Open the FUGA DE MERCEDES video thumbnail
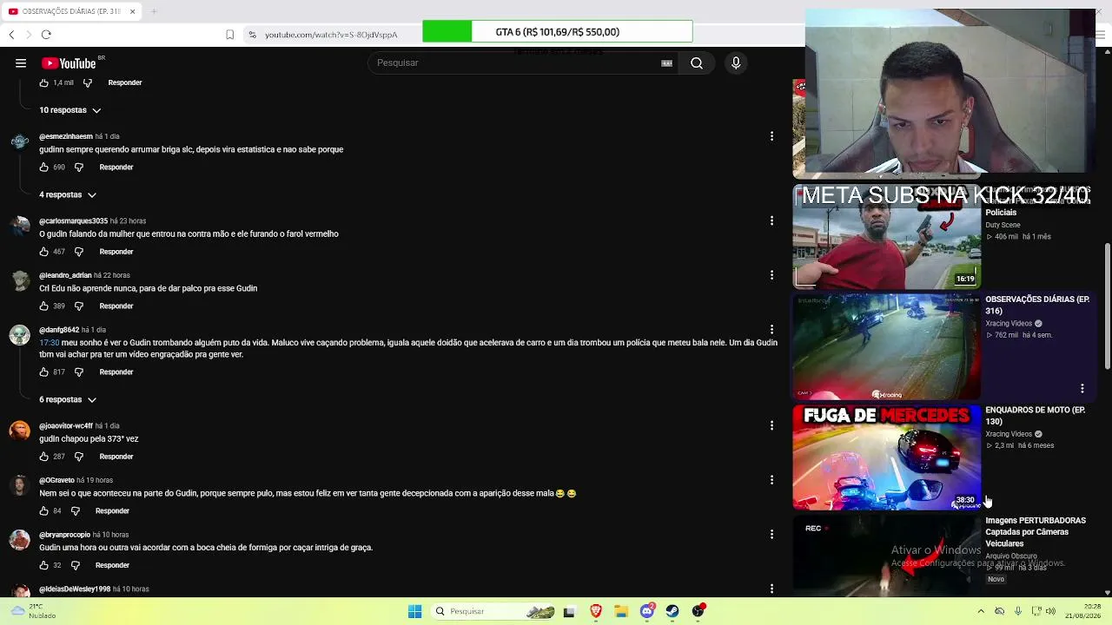The height and width of the screenshot is (625, 1112). pyautogui.click(x=886, y=457)
